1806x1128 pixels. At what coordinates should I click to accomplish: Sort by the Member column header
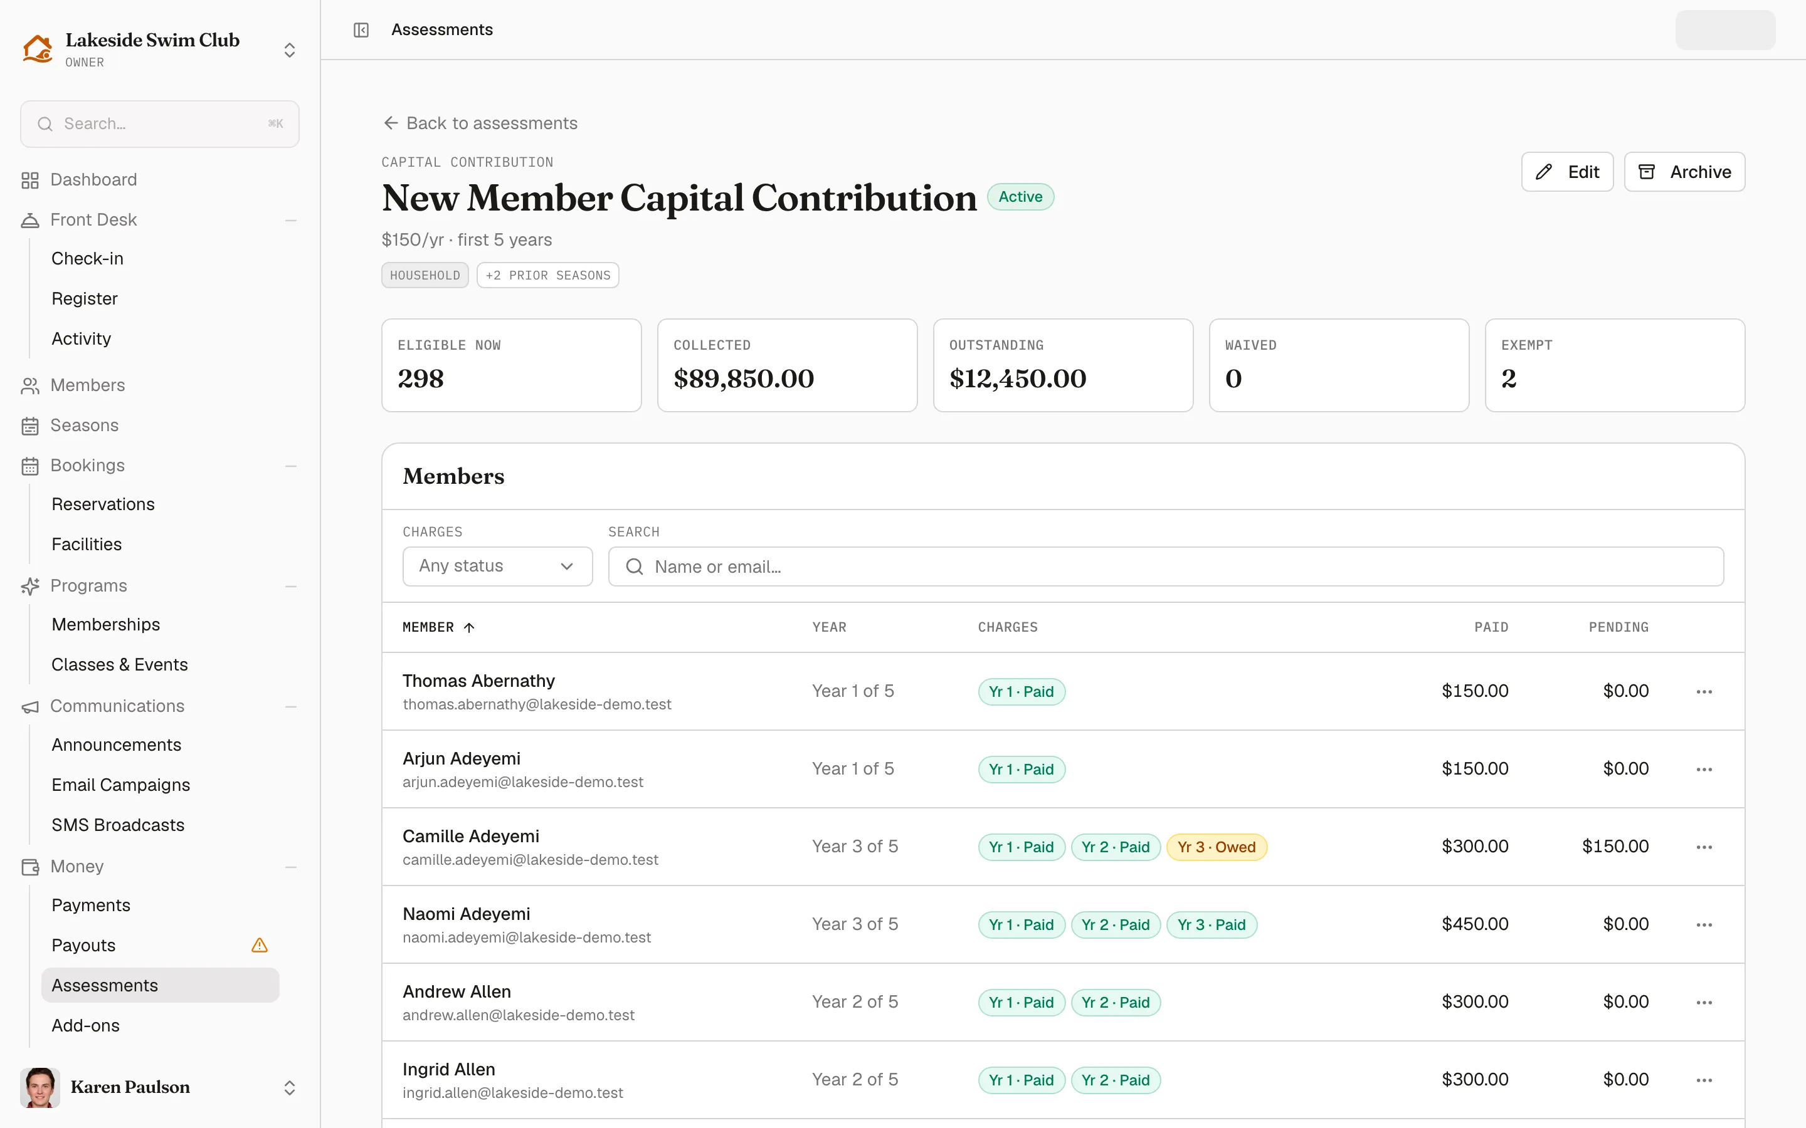tap(438, 627)
